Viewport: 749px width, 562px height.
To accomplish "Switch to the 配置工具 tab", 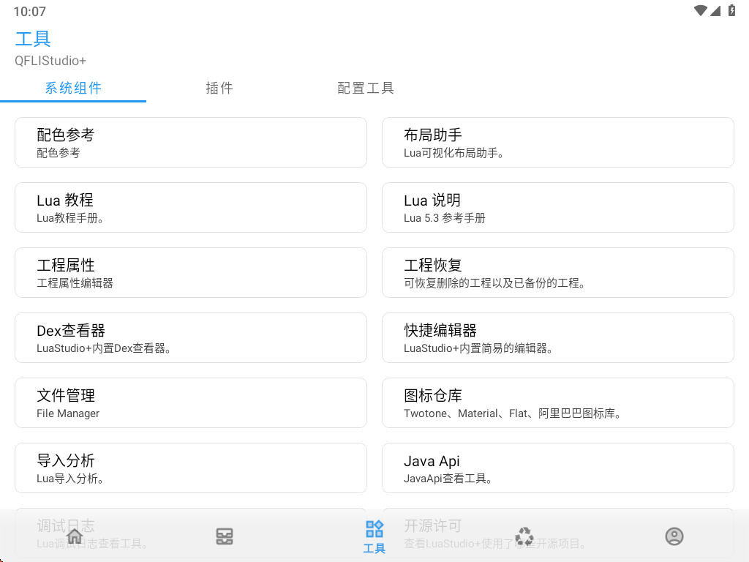I will [366, 89].
